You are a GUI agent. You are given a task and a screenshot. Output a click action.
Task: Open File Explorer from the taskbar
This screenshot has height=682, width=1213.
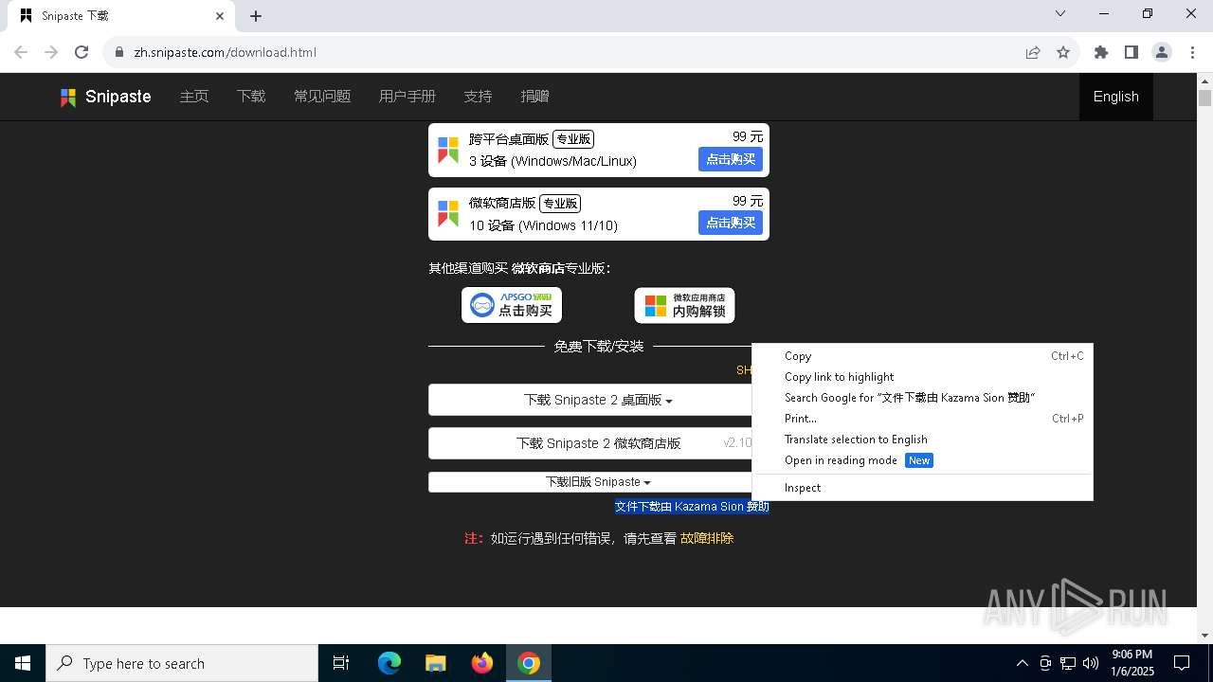(x=435, y=663)
